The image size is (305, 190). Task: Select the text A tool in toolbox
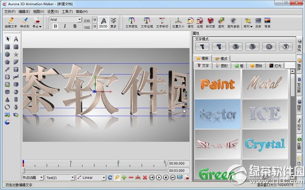16,39
